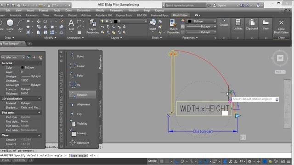
Task: Click the ViewCube top face
Action: tap(280, 58)
